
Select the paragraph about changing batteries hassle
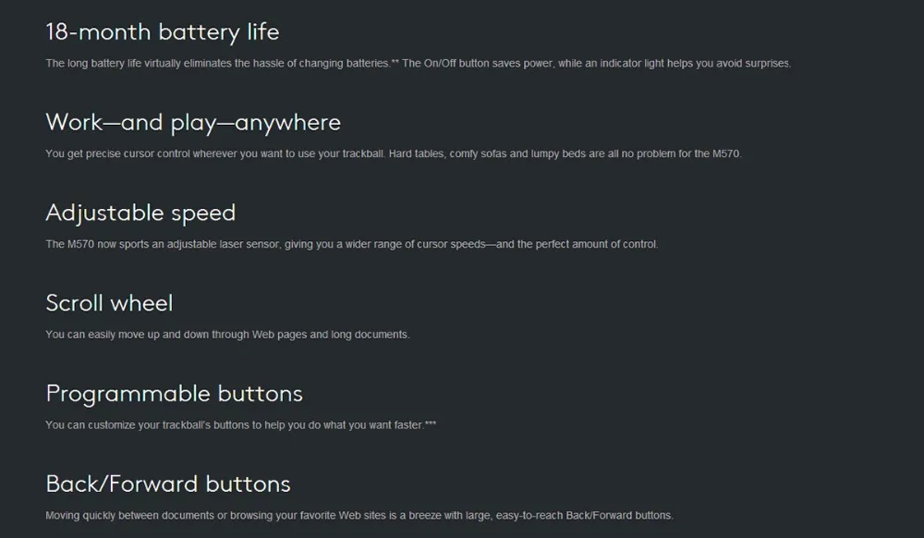pos(419,63)
